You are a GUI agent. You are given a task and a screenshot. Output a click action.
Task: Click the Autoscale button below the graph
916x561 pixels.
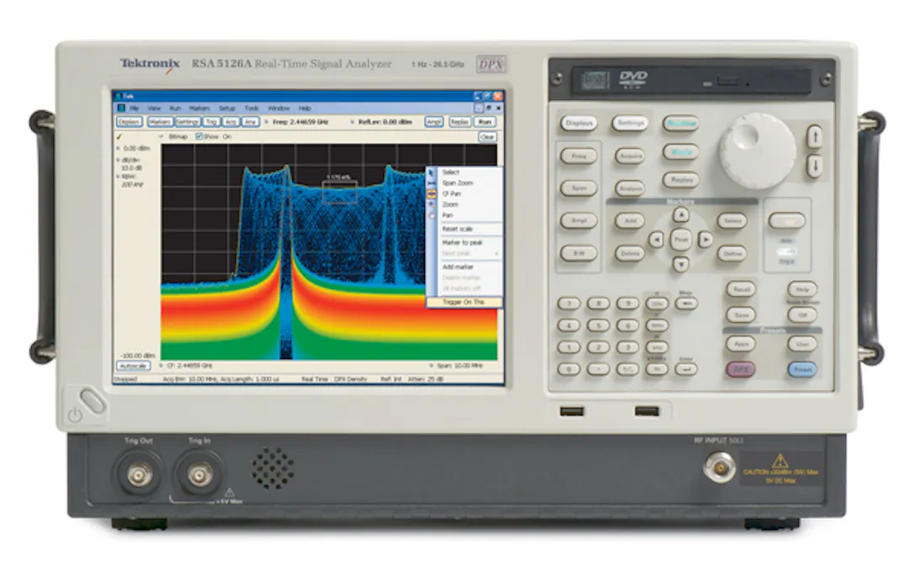(133, 365)
